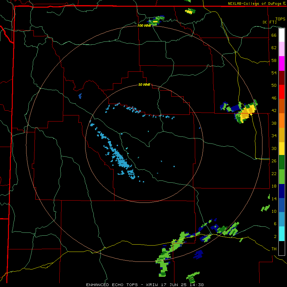287x287 pixels.
Task: Click the yellow-green echo at the top edge
Action: tap(190, 11)
